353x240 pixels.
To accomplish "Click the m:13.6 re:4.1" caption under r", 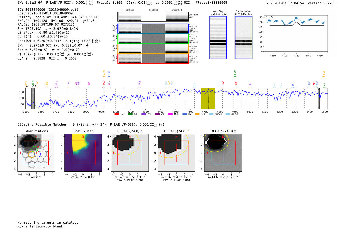I will (x=177, y=177).
